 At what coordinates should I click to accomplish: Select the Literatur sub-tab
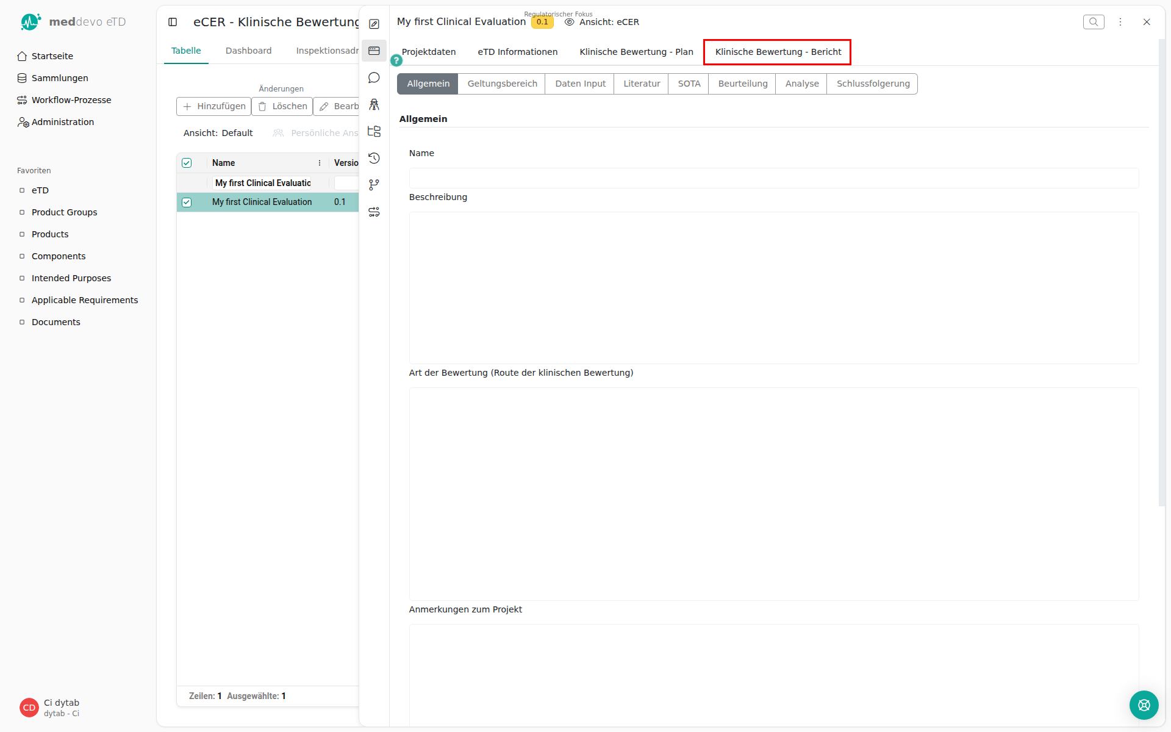pyautogui.click(x=642, y=84)
